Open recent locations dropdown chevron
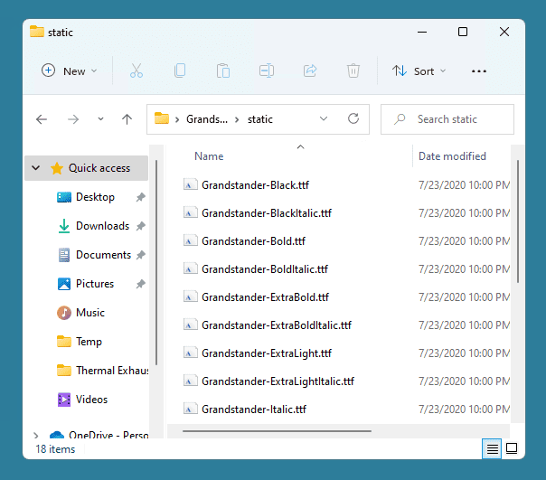The image size is (546, 480). pyautogui.click(x=100, y=119)
